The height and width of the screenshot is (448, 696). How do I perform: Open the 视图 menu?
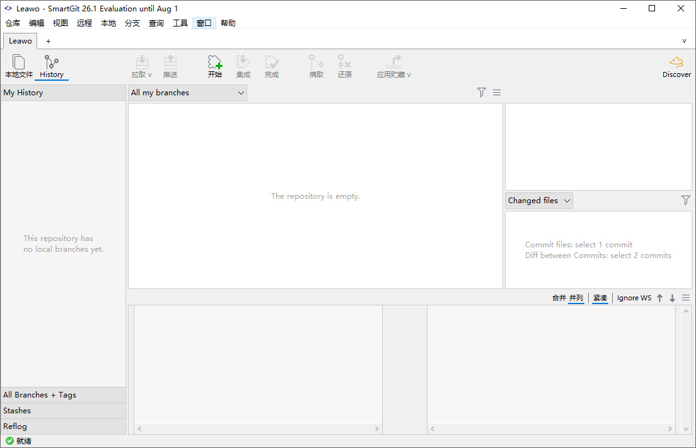61,23
